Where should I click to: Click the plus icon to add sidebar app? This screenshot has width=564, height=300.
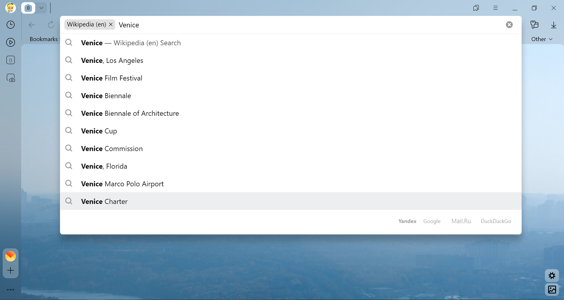tap(10, 271)
